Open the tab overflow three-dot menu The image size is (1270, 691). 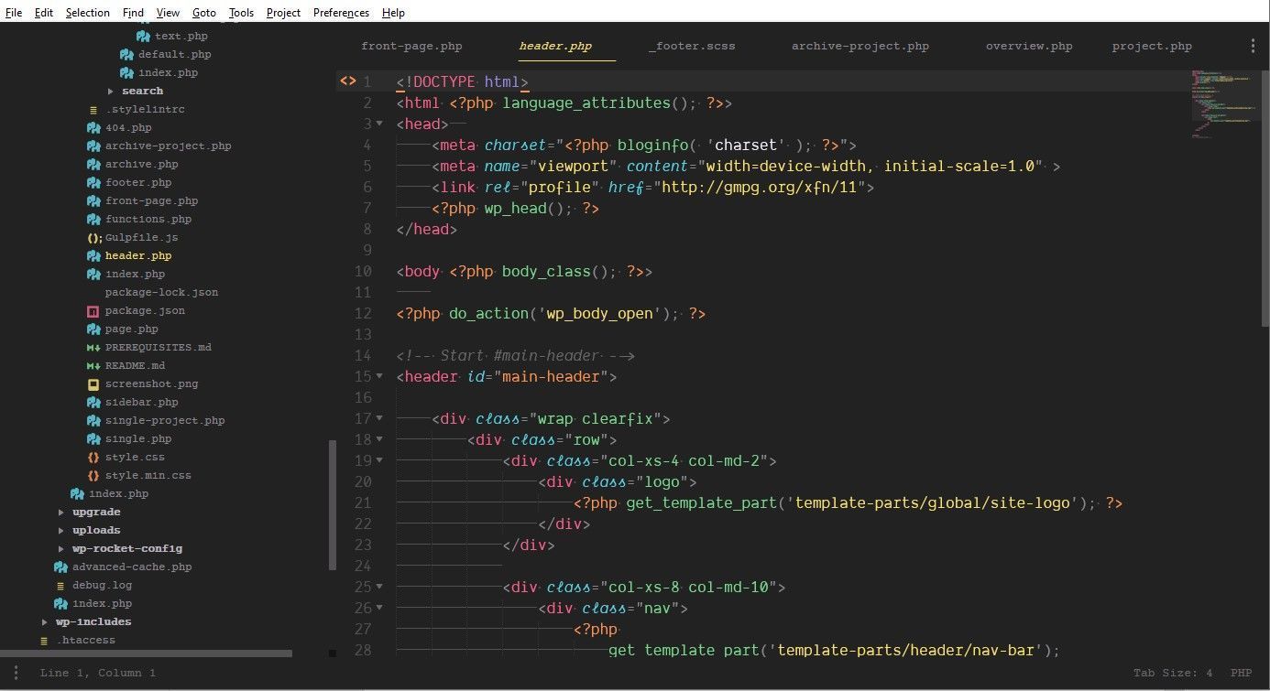1254,46
